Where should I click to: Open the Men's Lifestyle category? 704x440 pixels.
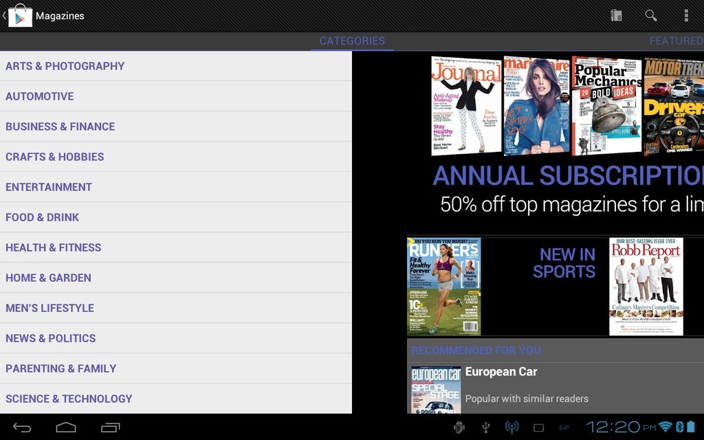pos(175,308)
